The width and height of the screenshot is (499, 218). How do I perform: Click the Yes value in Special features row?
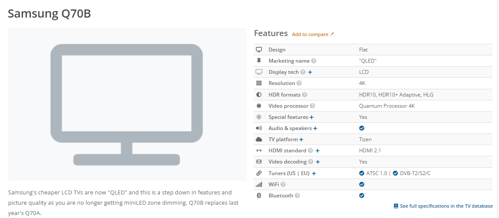click(363, 117)
